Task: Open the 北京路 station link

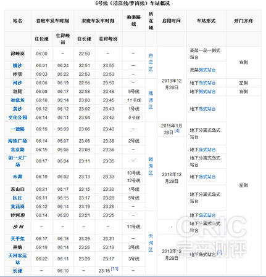Action: pyautogui.click(x=17, y=150)
